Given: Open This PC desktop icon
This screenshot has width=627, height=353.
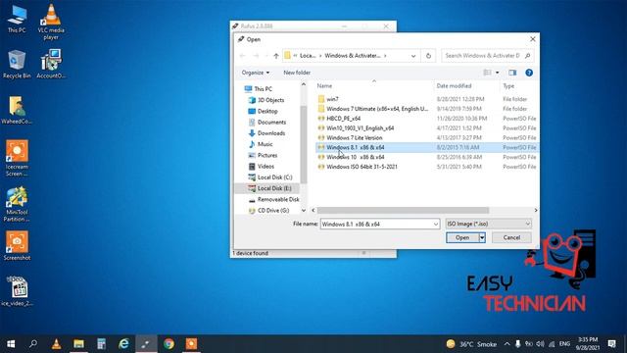Looking at the screenshot, I should coord(17,20).
